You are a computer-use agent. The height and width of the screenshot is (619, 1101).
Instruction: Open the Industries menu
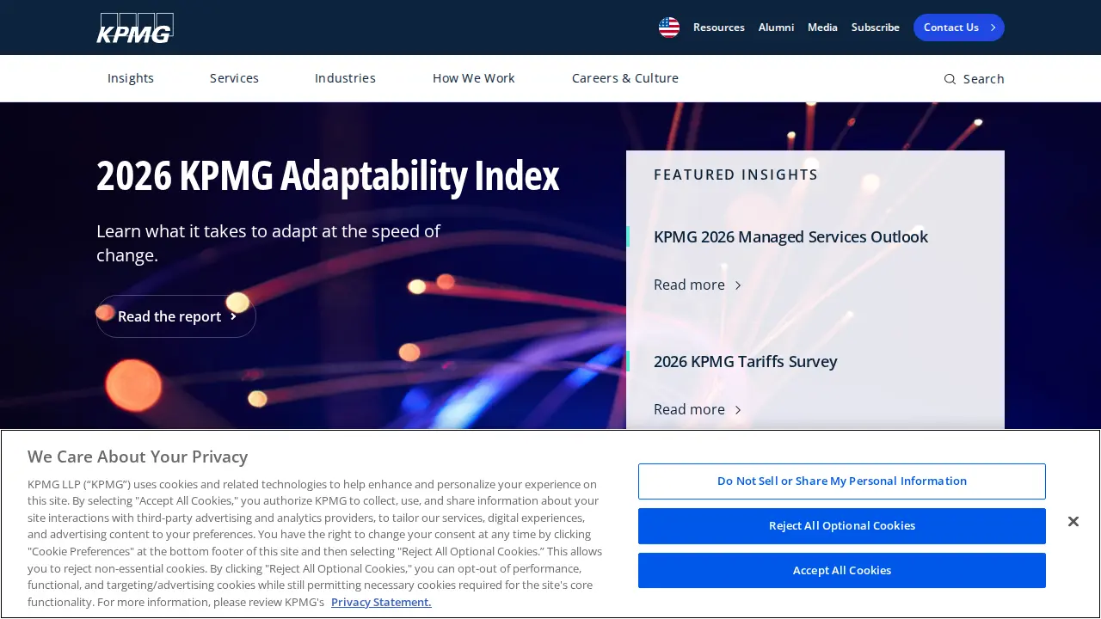[345, 78]
